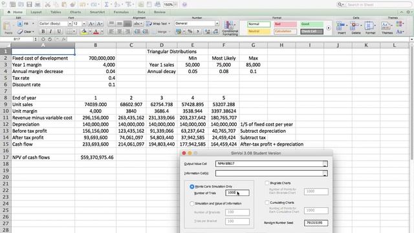Center text horizontally in the cell
Viewport: 414px width, 233px height.
pyautogui.click(x=119, y=32)
